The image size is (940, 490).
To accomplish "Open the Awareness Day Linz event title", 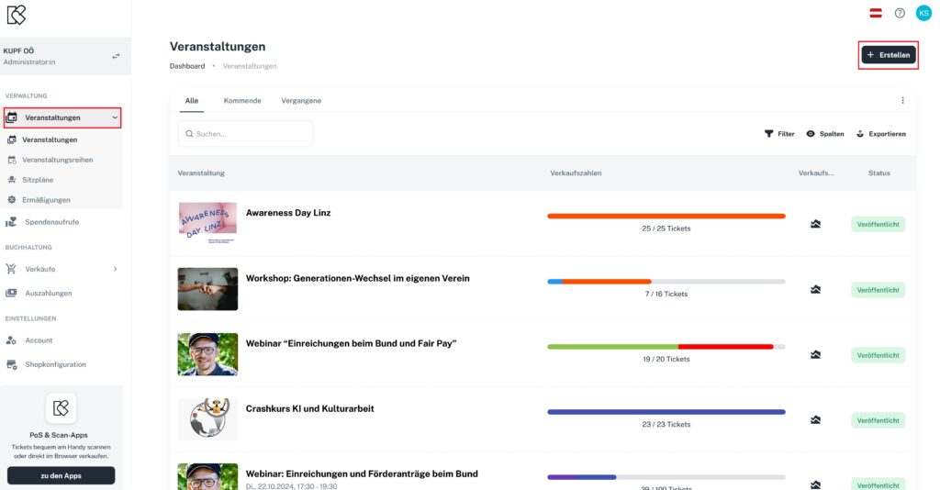I will (x=288, y=213).
